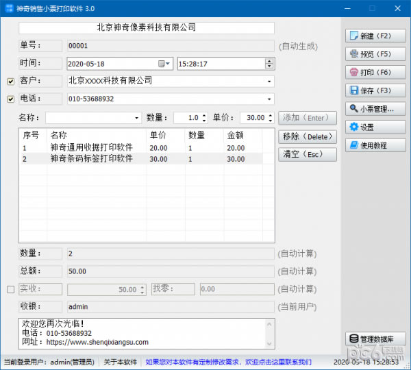The image size is (411, 370).
Task: Decrease 单价 unit price with down arrow
Action: coord(271,121)
